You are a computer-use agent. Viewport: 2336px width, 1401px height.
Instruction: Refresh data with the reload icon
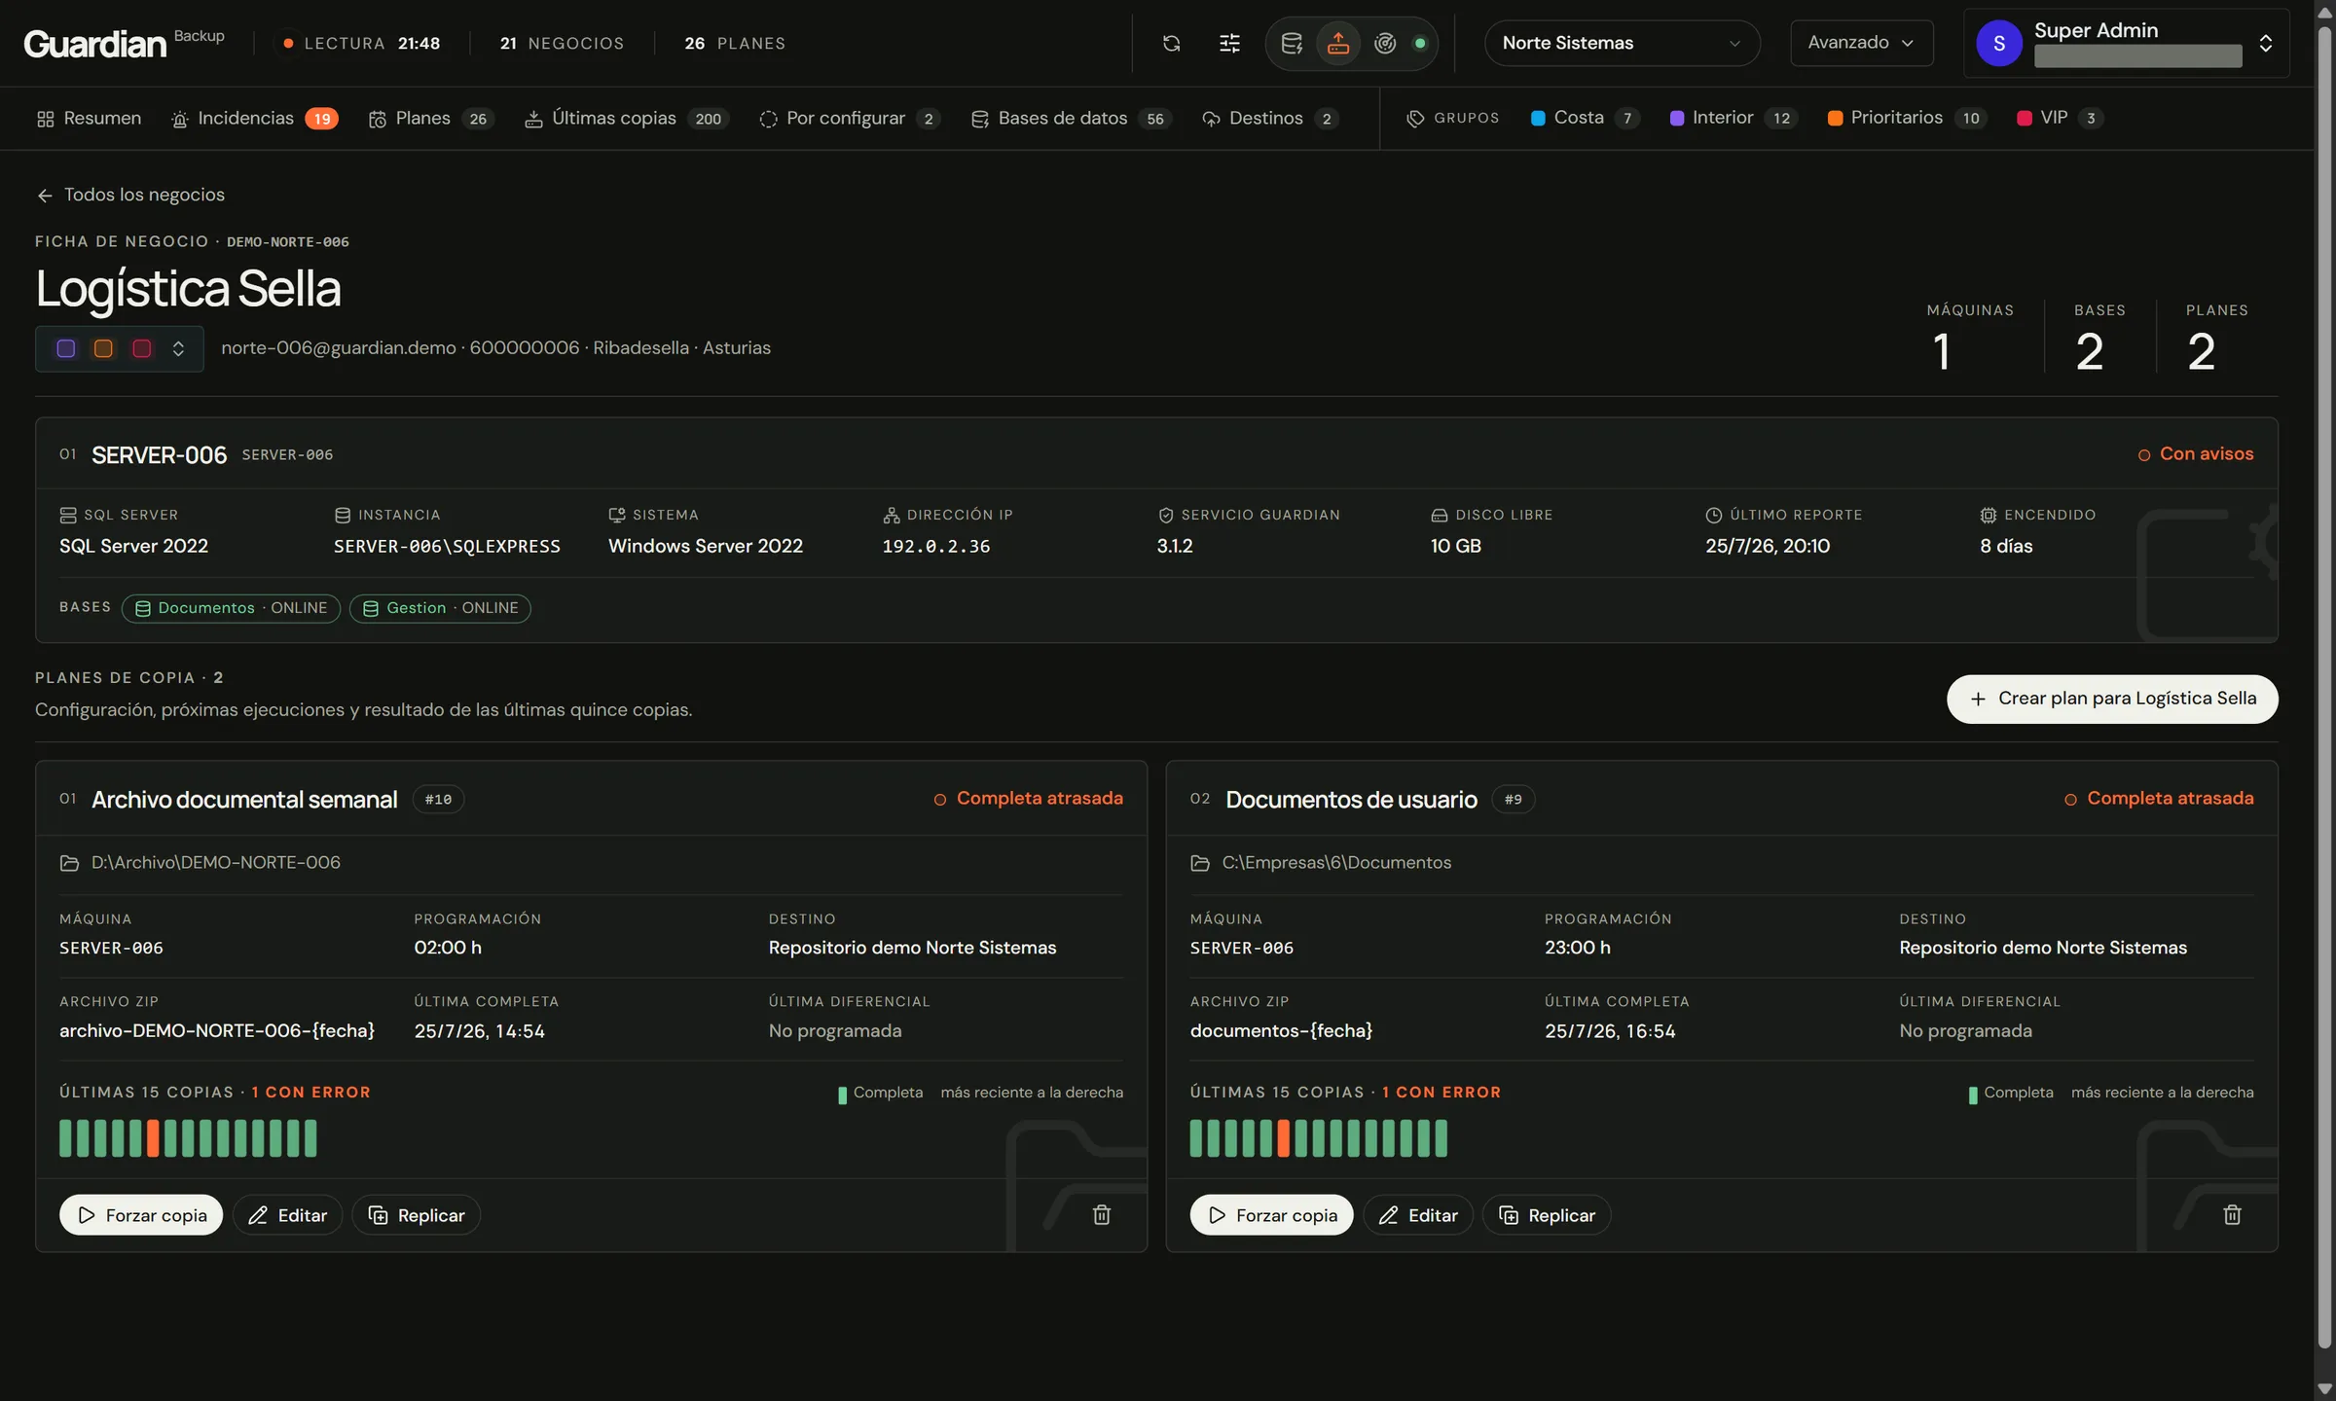(1171, 43)
